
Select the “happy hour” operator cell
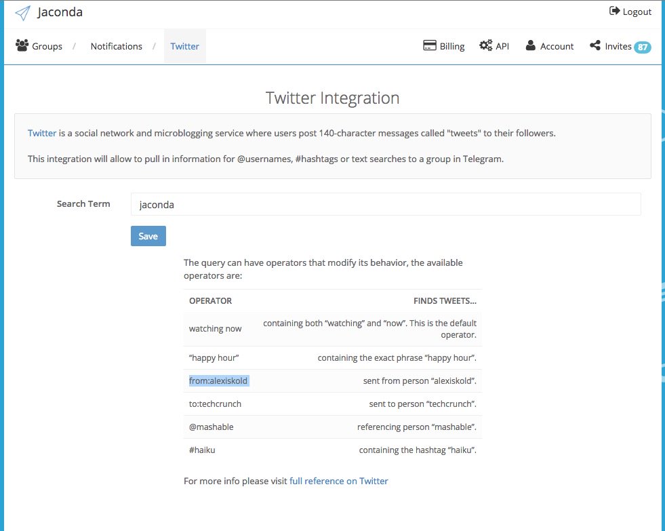[214, 358]
